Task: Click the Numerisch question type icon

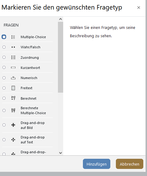Action: coord(13,78)
